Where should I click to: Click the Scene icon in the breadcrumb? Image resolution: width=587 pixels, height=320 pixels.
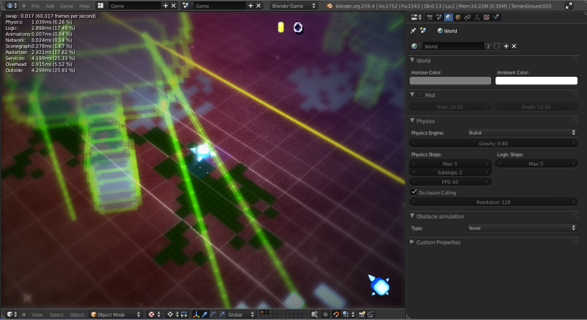(423, 31)
